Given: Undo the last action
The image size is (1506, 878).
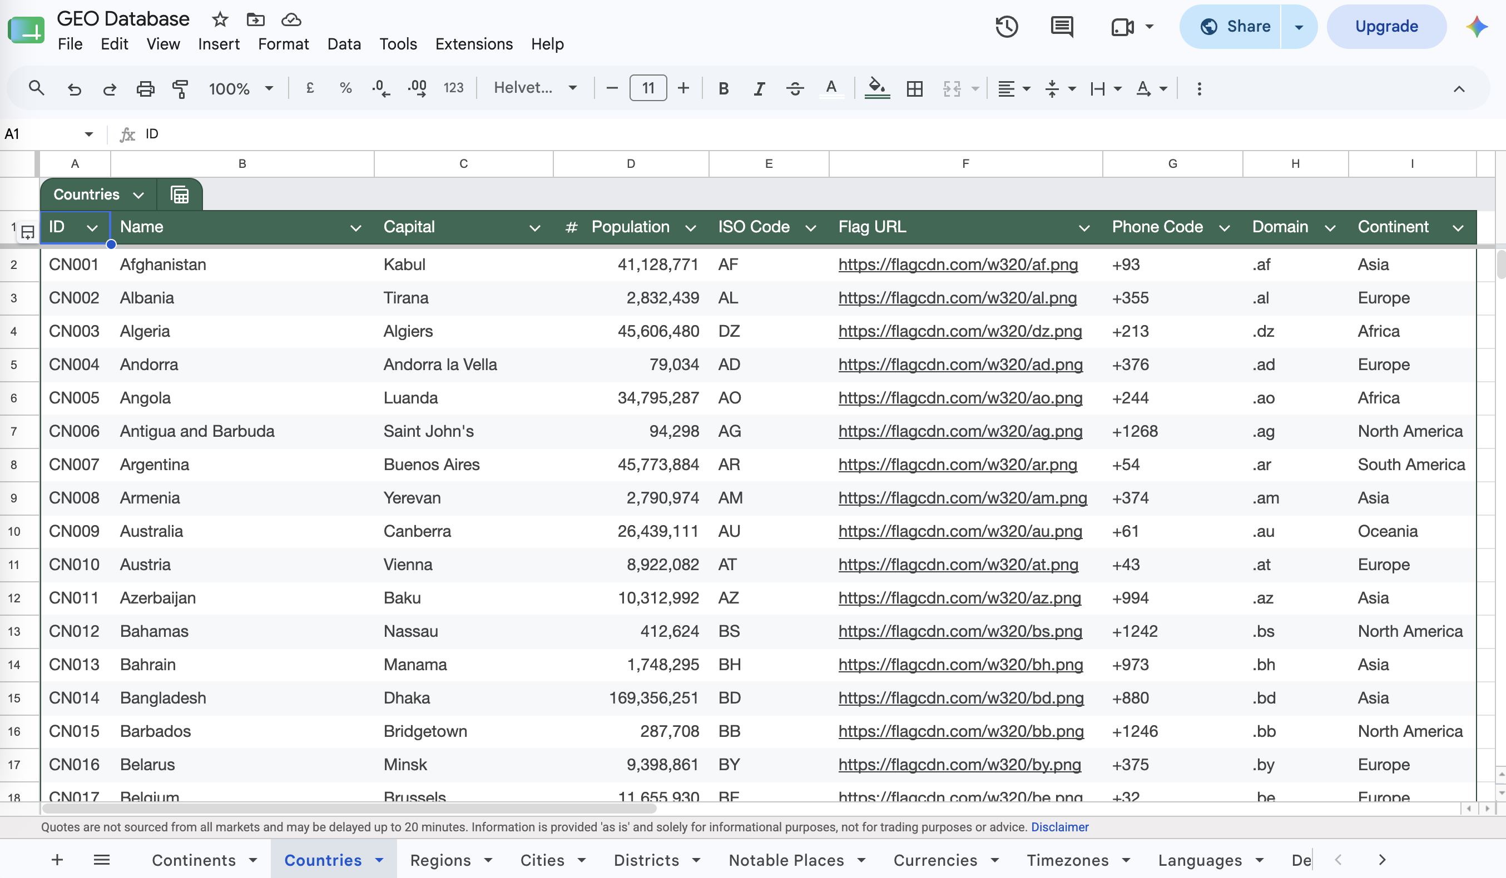Looking at the screenshot, I should click(74, 88).
